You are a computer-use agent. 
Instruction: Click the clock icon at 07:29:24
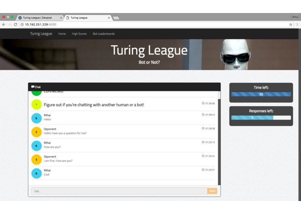203,156
